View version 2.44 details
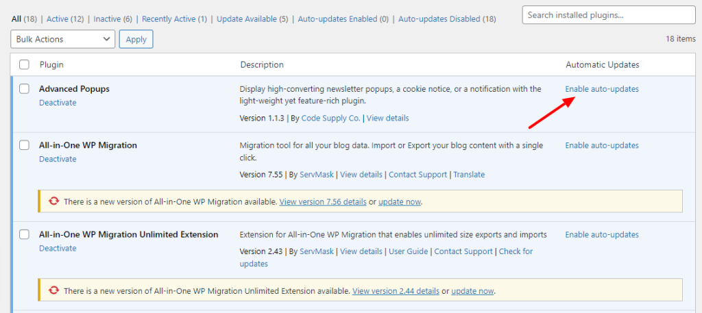The height and width of the screenshot is (313, 702). 396,291
